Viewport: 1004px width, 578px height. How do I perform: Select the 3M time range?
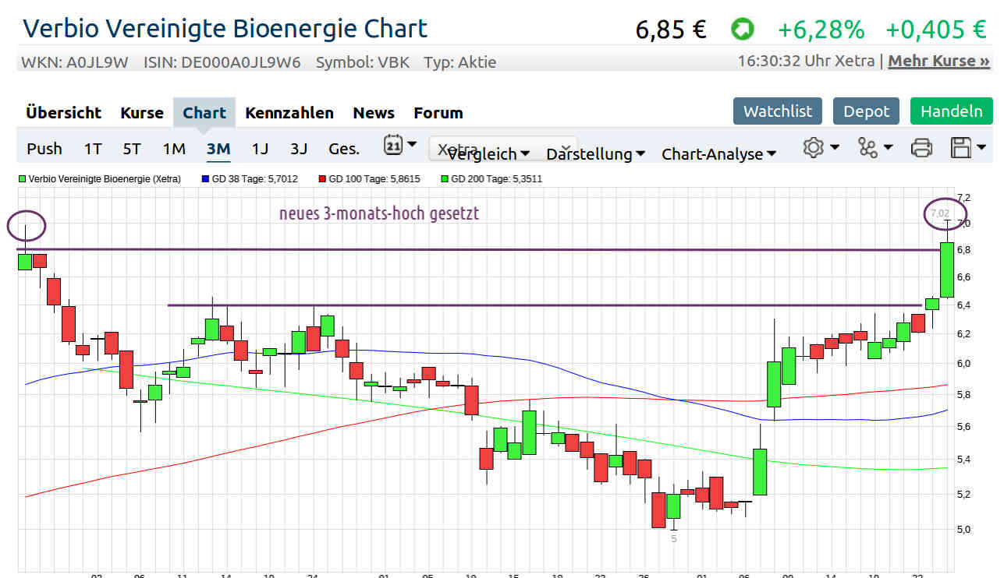tap(218, 149)
